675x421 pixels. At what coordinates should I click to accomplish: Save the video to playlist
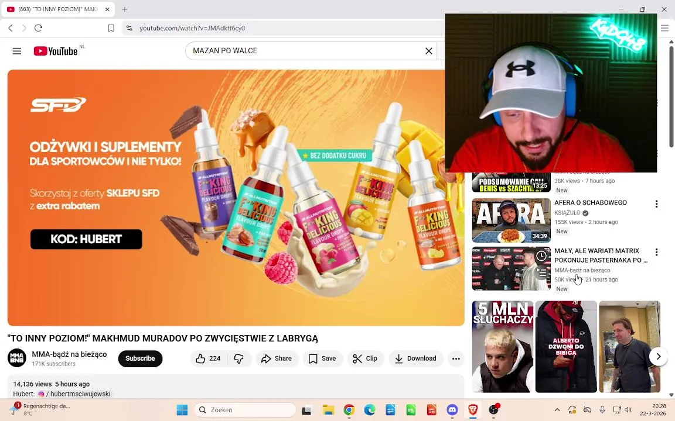coord(322,358)
